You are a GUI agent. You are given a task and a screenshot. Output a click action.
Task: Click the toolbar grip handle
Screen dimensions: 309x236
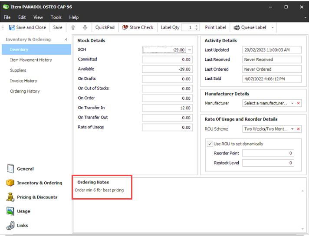coord(3,27)
